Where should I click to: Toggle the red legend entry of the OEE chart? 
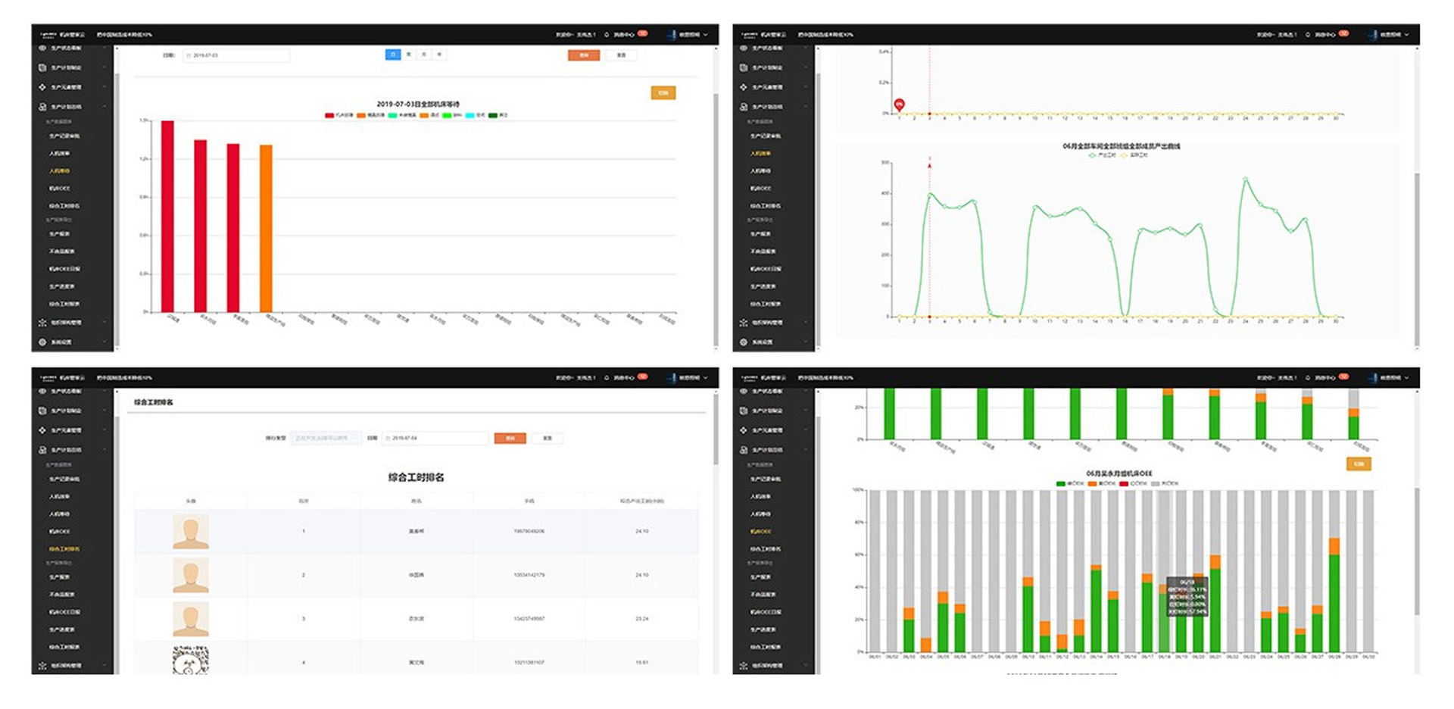(x=1133, y=483)
